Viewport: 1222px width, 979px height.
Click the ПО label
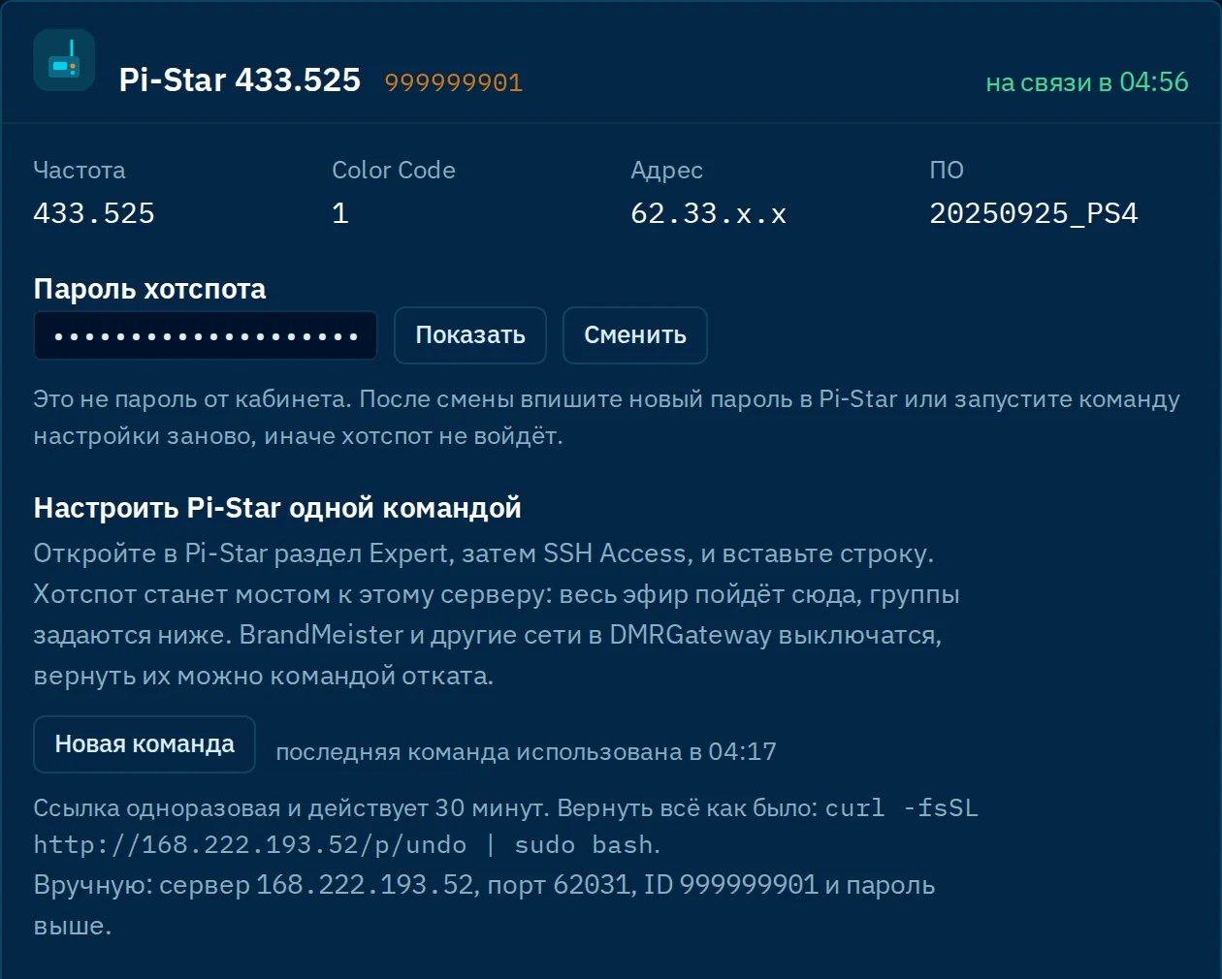[x=947, y=171]
